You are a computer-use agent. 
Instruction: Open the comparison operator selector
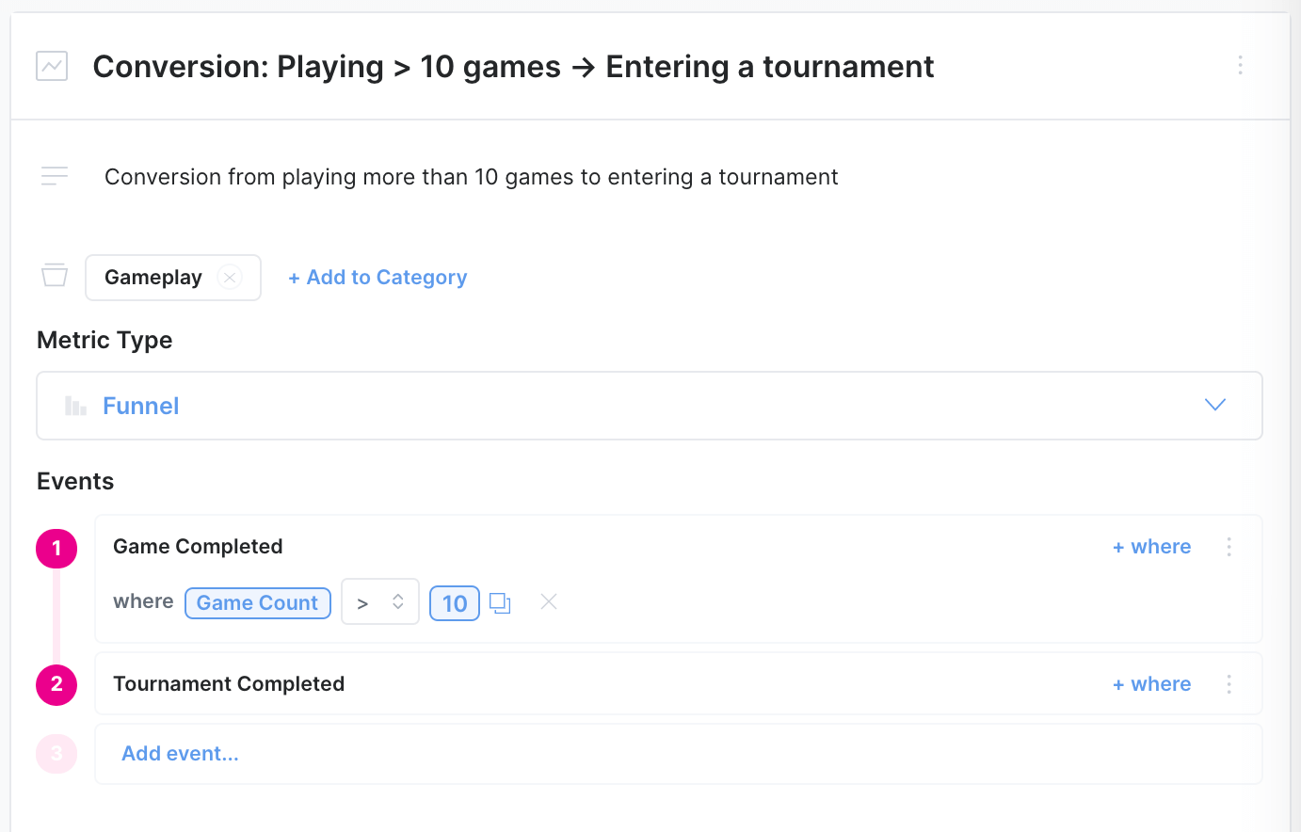click(x=380, y=602)
